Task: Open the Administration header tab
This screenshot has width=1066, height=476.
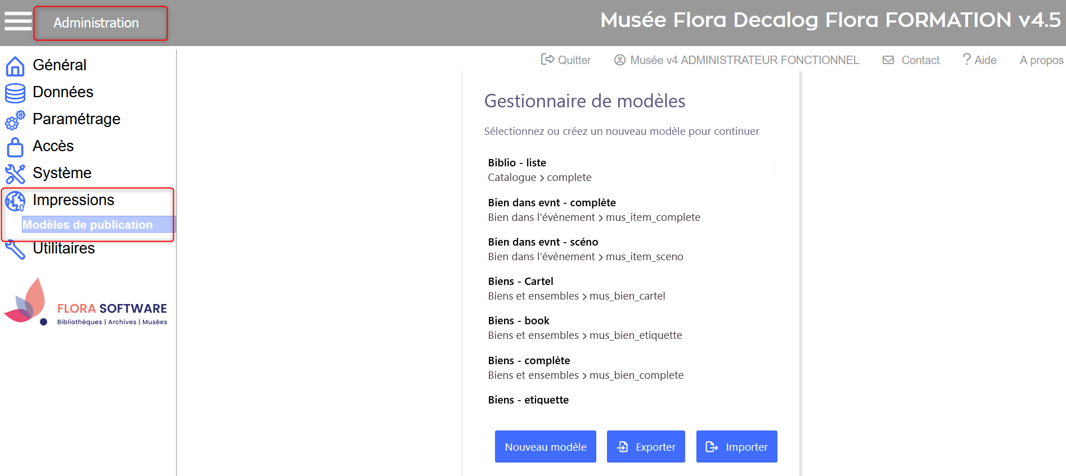Action: click(x=96, y=23)
